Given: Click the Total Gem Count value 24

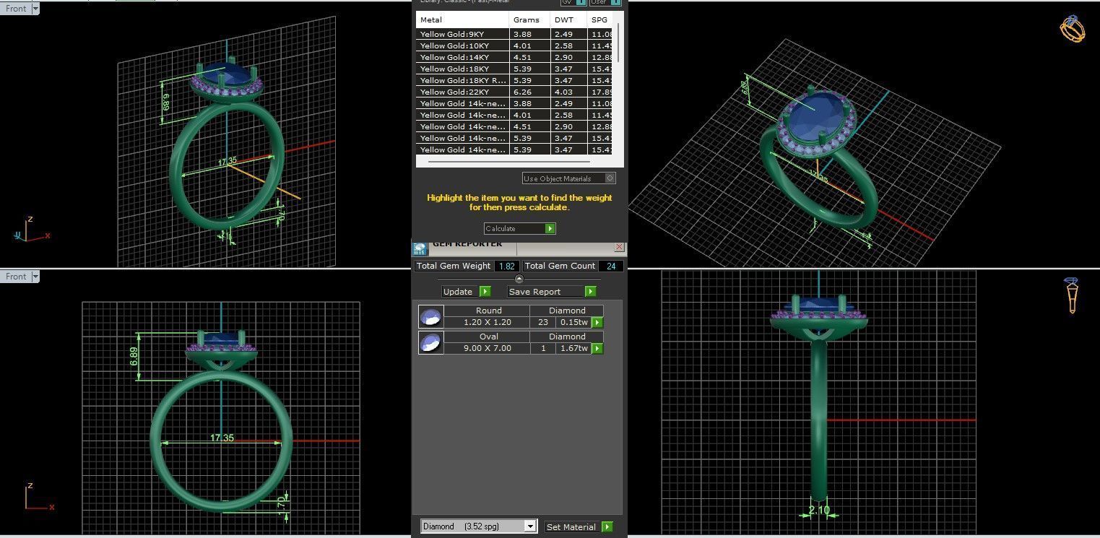Looking at the screenshot, I should click(x=610, y=266).
